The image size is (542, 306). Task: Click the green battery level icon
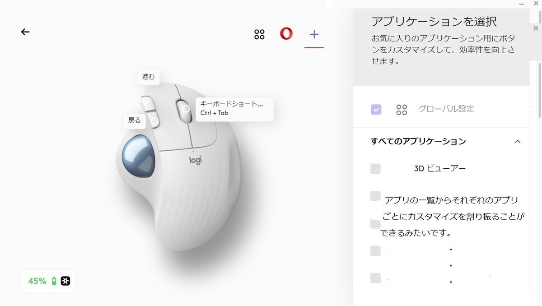click(54, 281)
